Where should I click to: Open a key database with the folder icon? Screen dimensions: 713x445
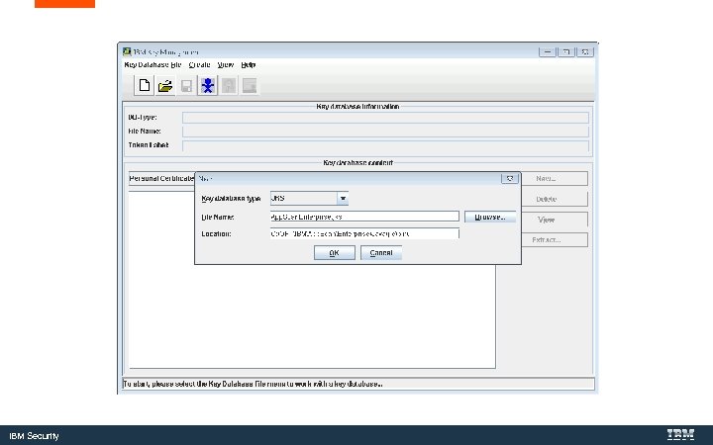coord(165,85)
